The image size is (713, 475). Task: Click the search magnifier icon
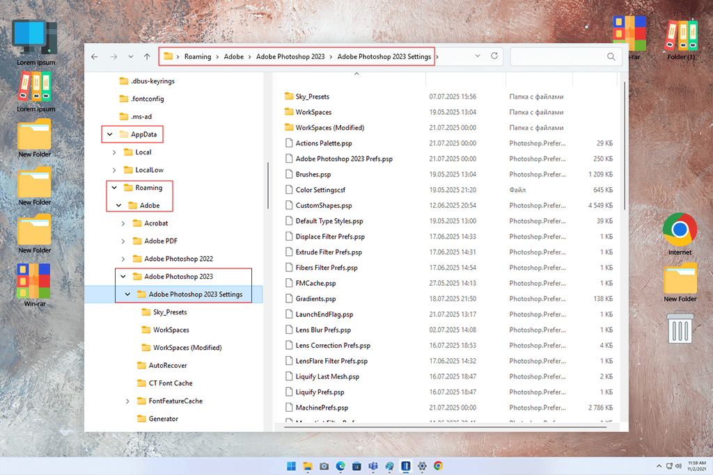coord(611,57)
